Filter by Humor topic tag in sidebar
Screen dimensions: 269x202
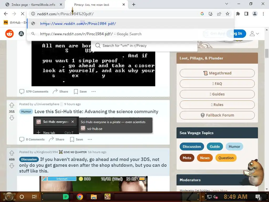(x=234, y=147)
